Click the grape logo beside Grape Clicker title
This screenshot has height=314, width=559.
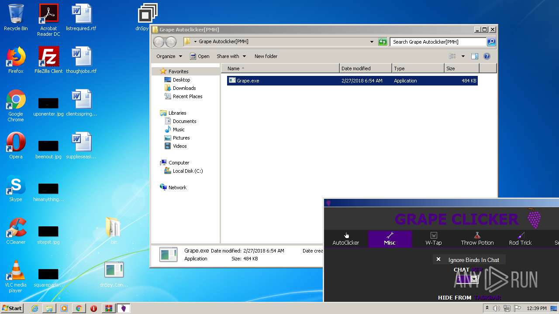534,218
